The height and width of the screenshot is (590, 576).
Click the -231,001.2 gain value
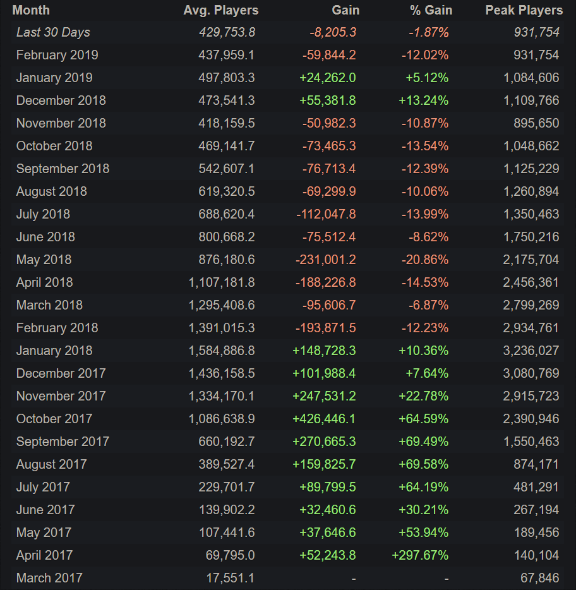326,260
